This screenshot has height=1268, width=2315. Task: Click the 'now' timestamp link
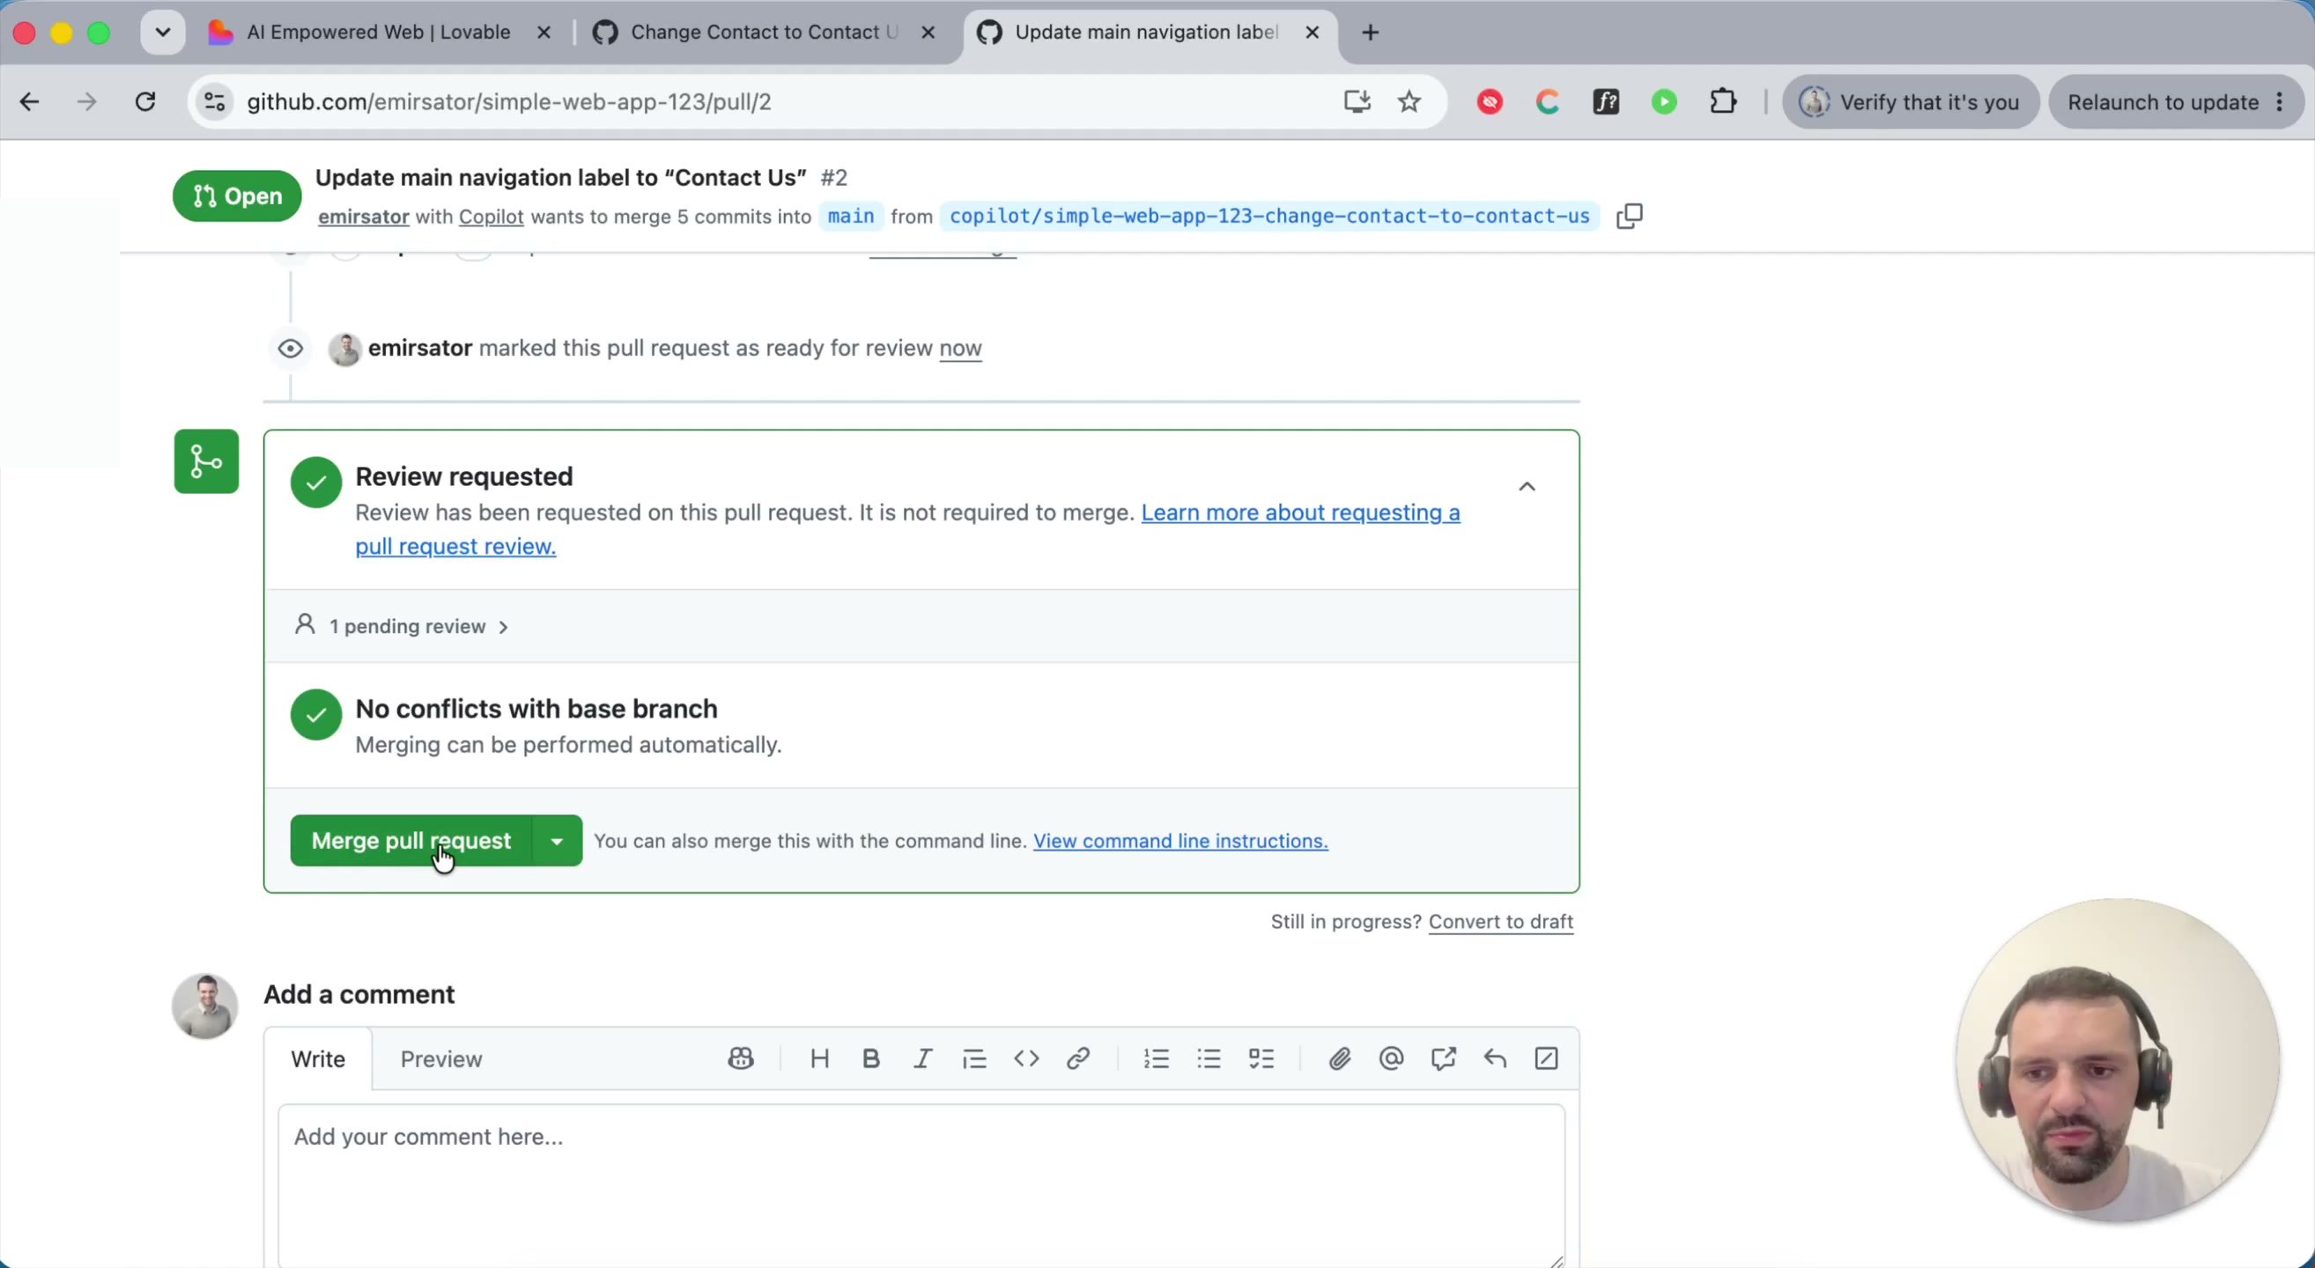click(961, 349)
